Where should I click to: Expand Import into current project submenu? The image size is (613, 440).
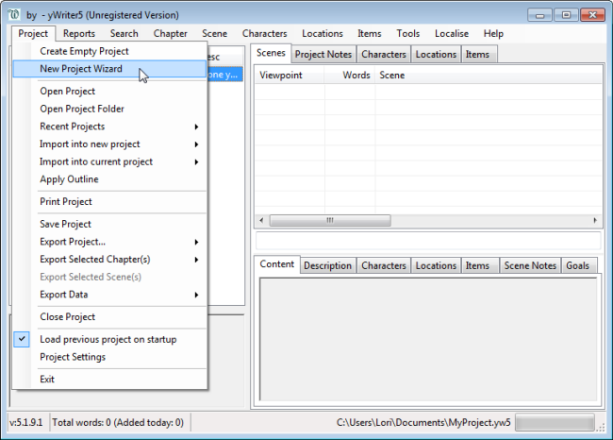point(196,161)
